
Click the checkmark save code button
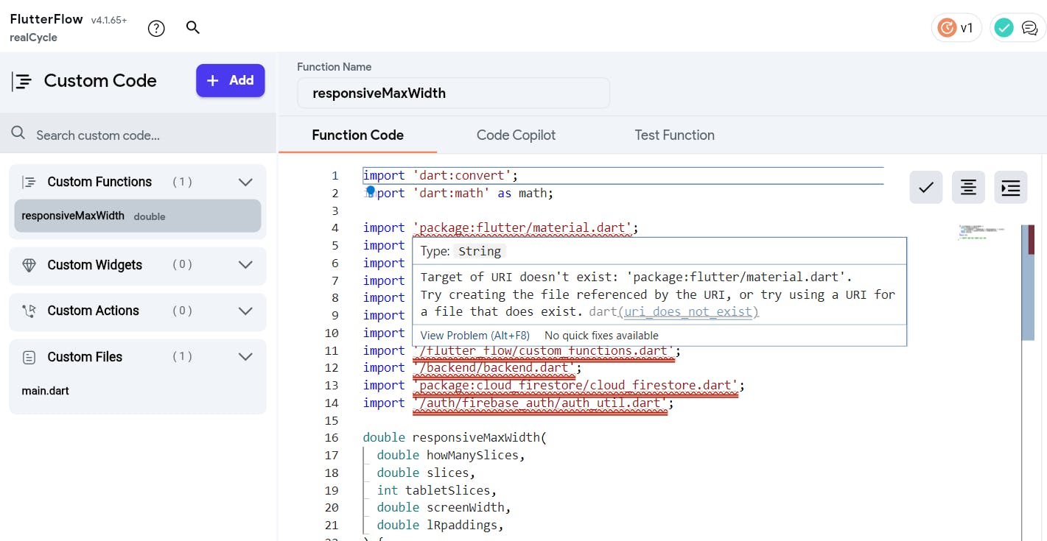point(926,187)
